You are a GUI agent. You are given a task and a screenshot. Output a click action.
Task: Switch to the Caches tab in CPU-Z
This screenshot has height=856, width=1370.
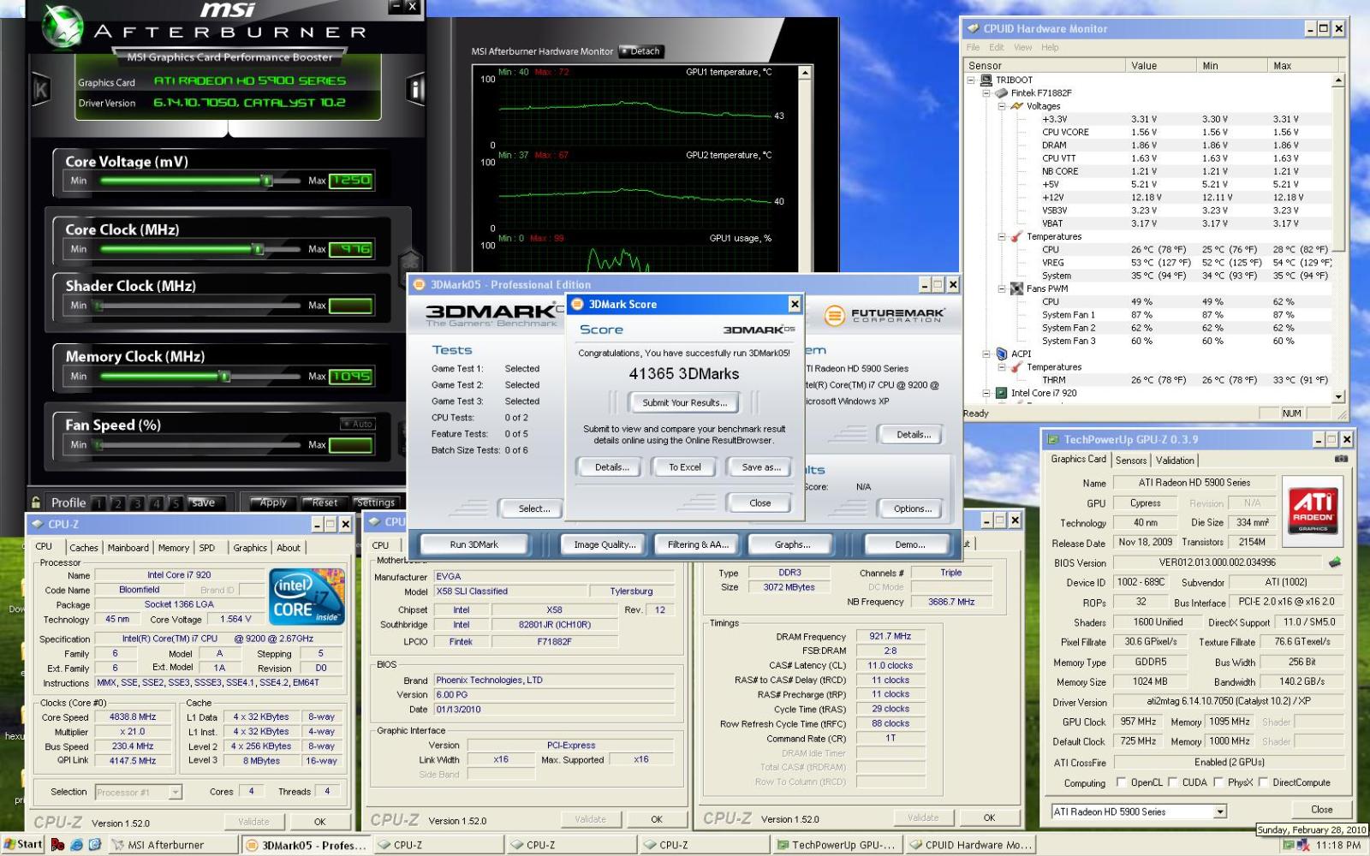(84, 548)
